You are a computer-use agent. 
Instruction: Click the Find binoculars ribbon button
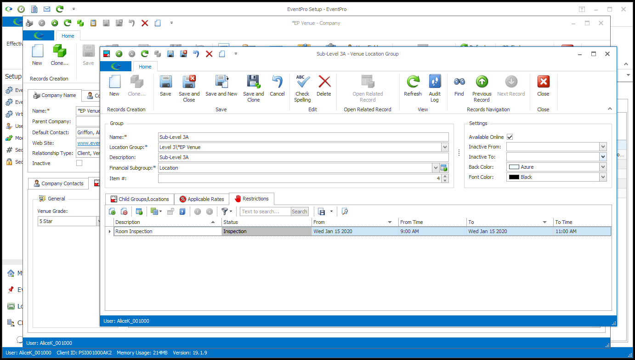tap(459, 86)
